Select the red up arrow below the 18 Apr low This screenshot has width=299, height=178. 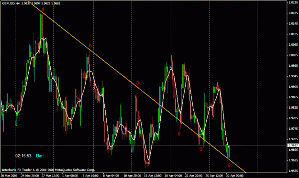coord(179,133)
